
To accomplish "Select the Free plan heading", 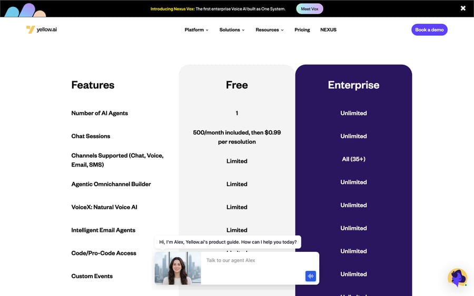I will click(x=236, y=85).
